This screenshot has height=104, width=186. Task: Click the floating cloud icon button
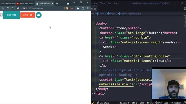(x=39, y=15)
